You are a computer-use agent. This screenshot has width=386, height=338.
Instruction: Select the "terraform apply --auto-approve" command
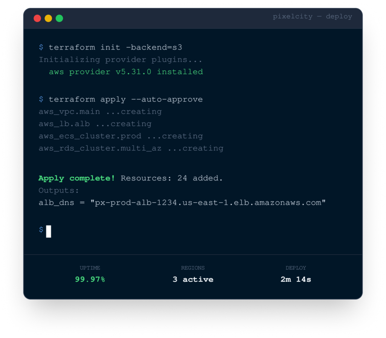click(126, 99)
